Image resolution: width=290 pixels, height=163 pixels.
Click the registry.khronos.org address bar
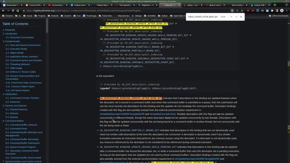click(126, 11)
